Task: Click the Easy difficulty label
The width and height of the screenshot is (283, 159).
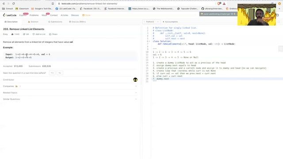Action: tap(5, 34)
